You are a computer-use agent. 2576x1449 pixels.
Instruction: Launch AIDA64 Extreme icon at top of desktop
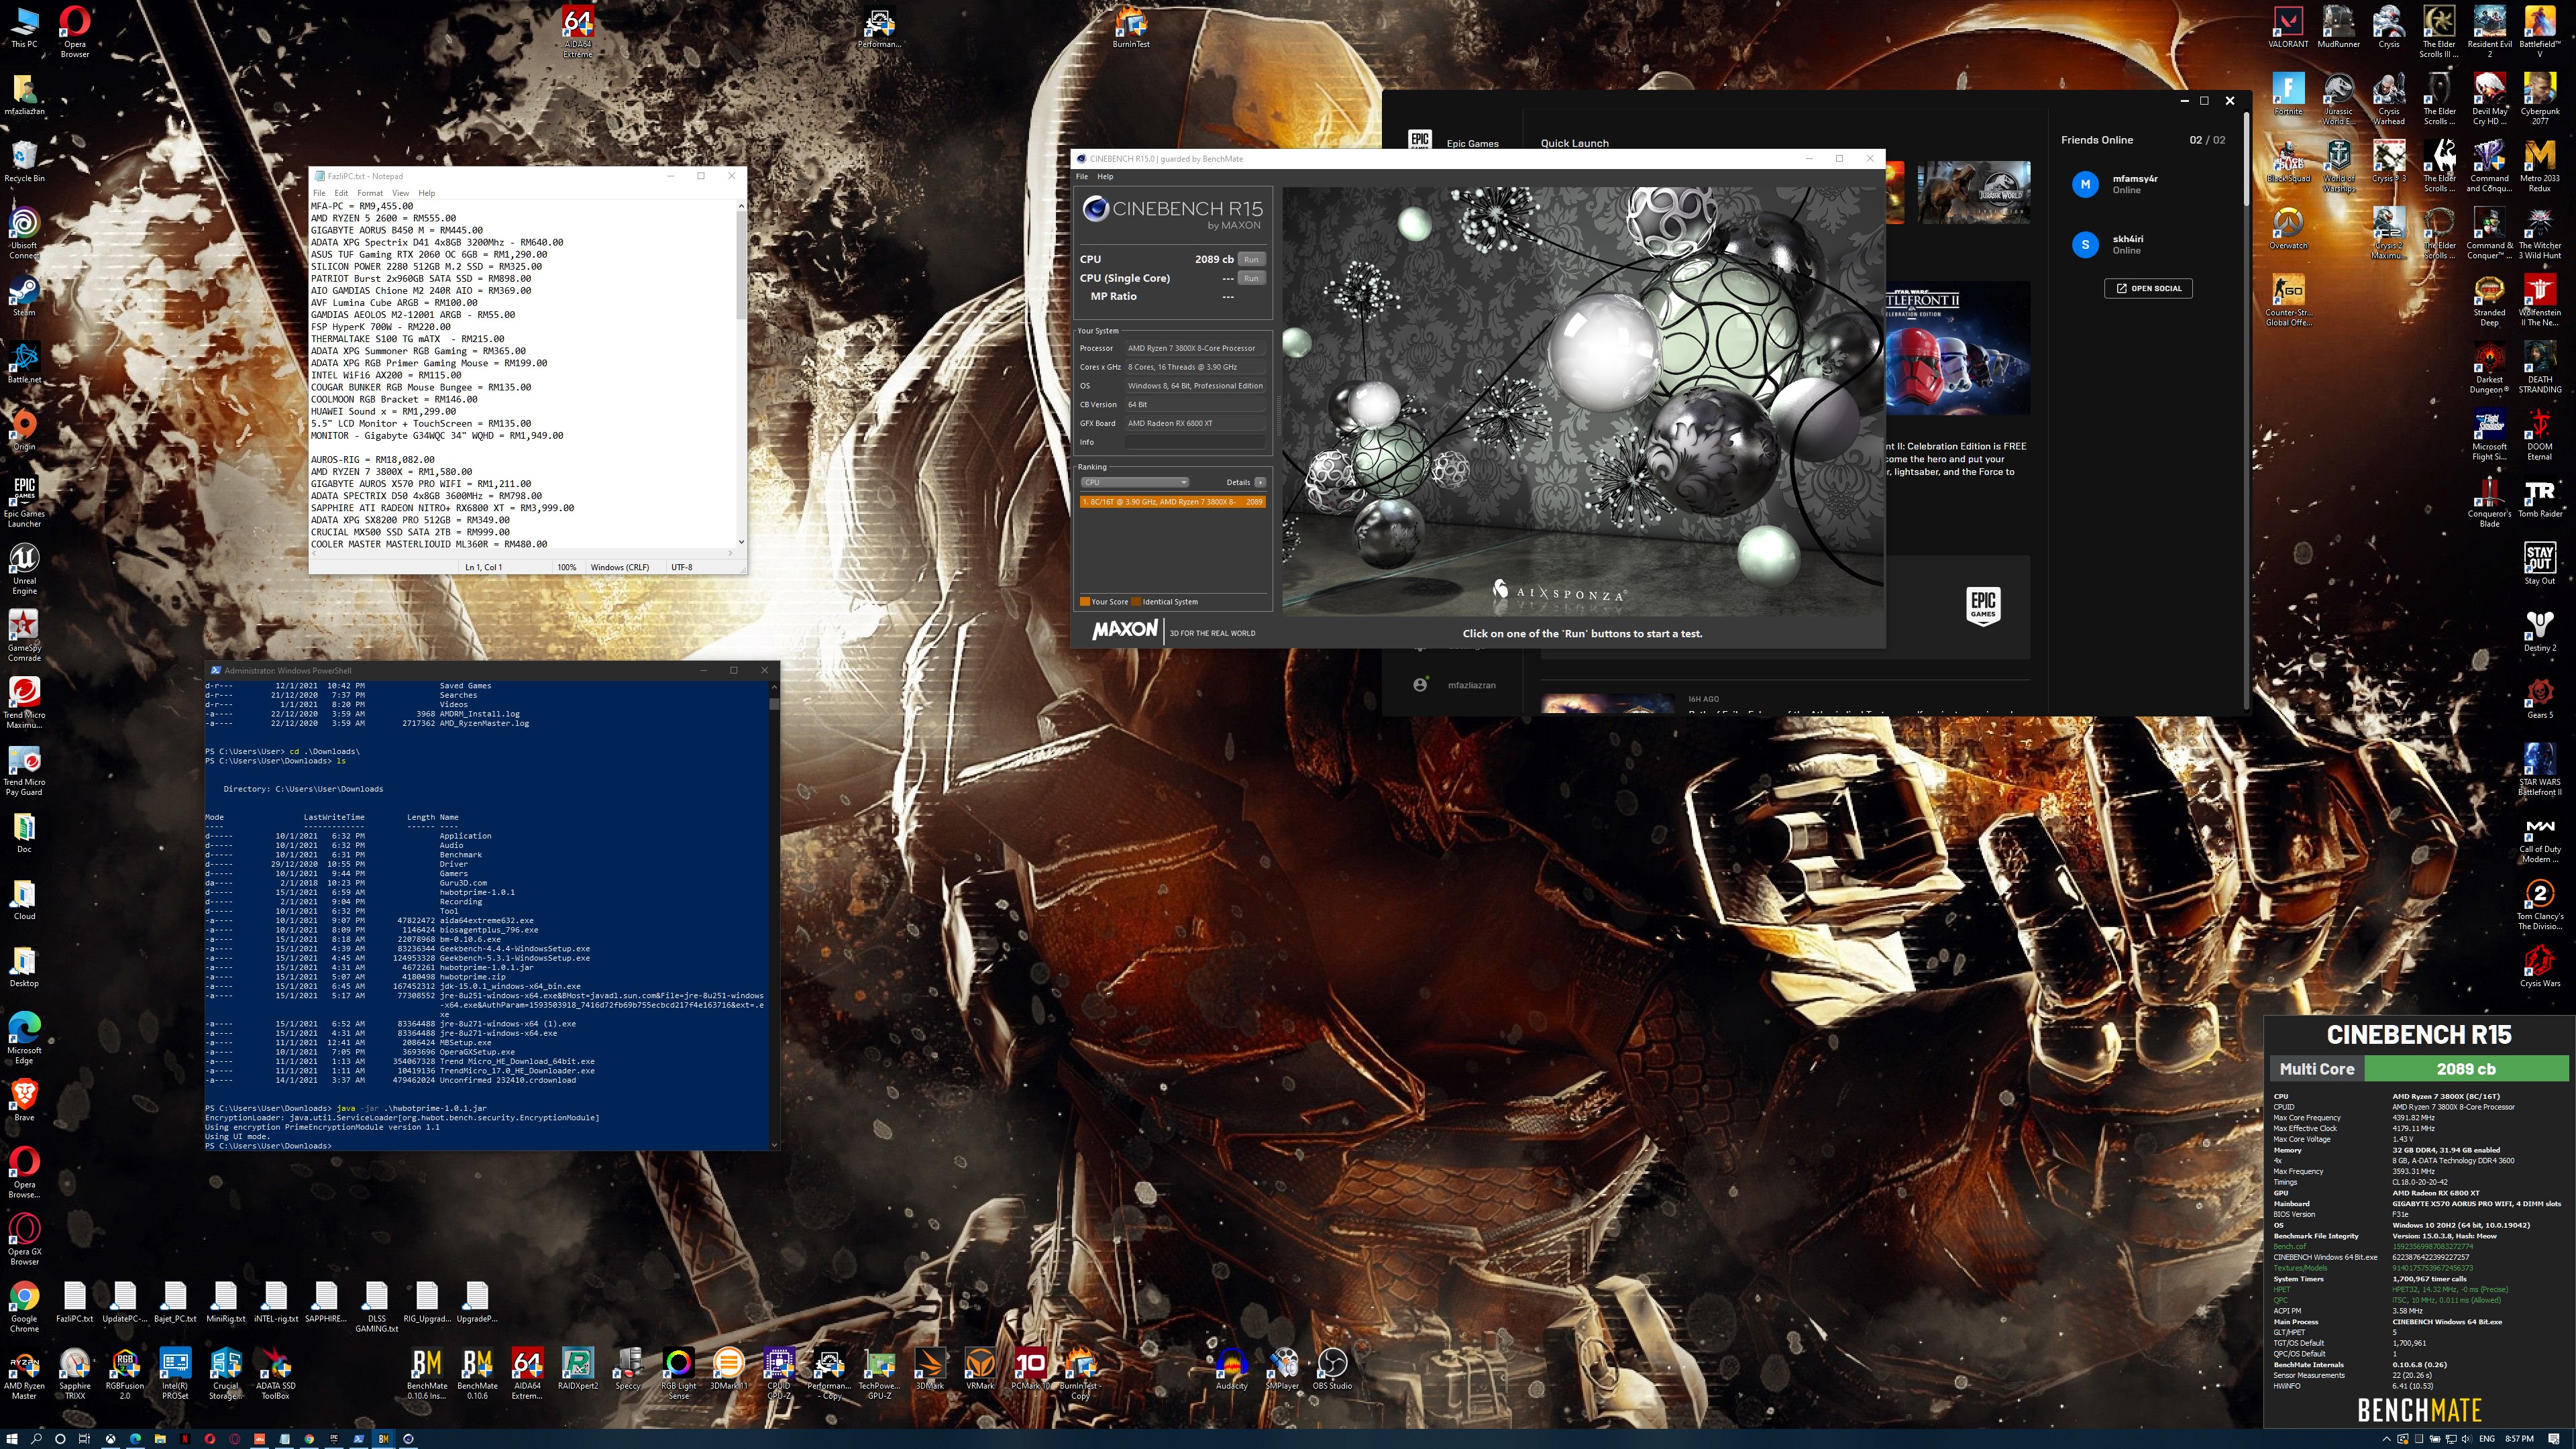pos(578,32)
